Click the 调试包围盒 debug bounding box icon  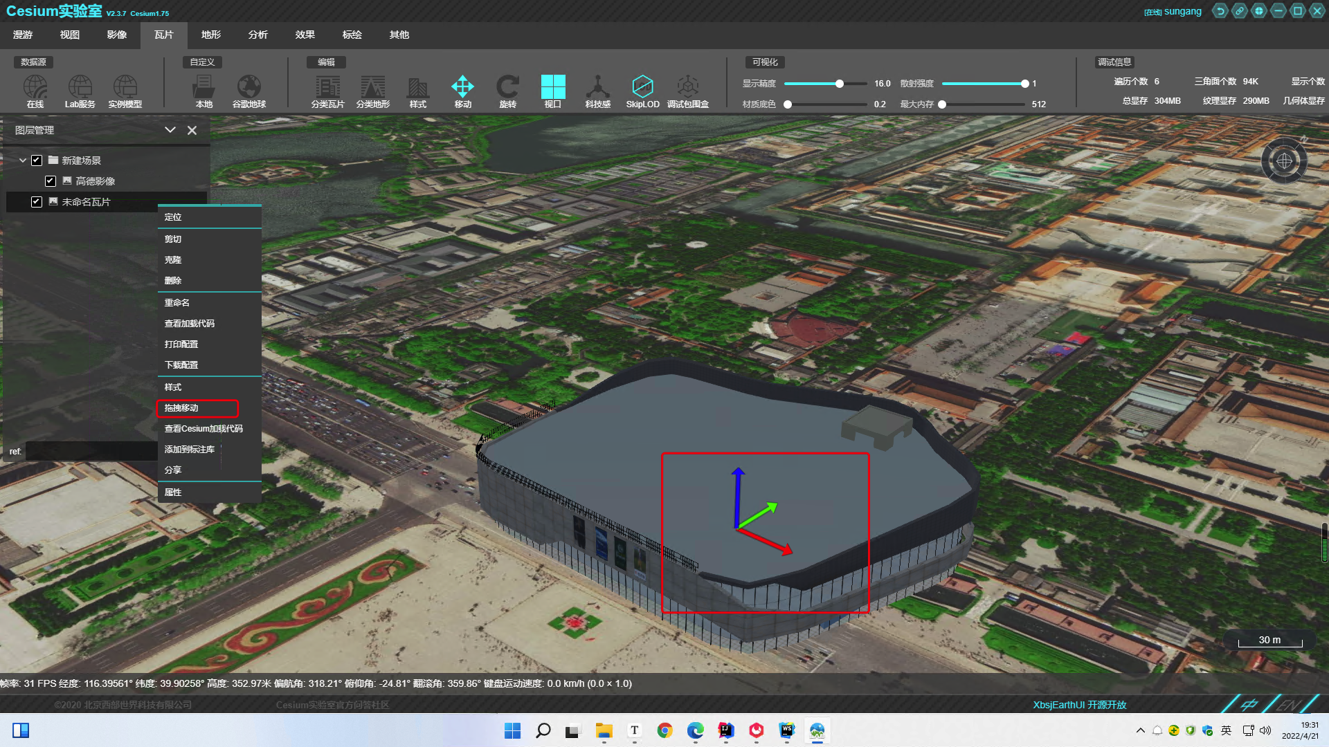(687, 88)
